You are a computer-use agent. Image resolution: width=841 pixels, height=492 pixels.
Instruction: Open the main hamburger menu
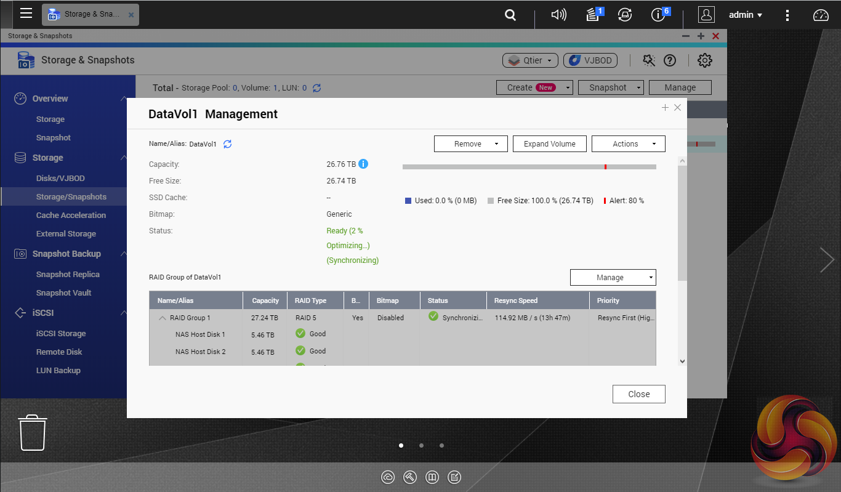tap(26, 14)
